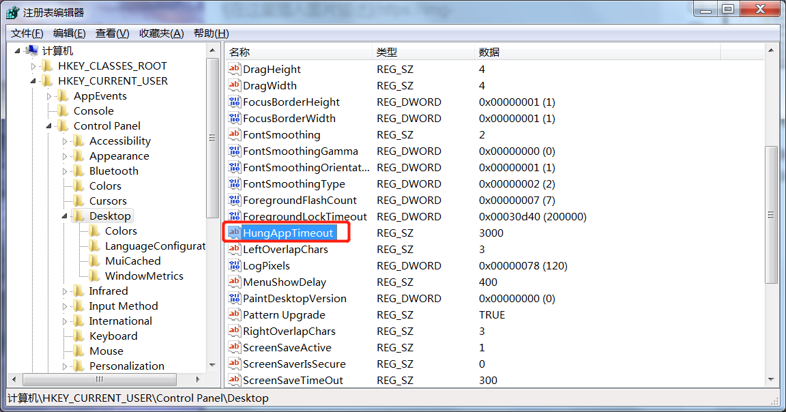Select the Mouse key
Screen dimensions: 786x412
pyautogui.click(x=106, y=351)
